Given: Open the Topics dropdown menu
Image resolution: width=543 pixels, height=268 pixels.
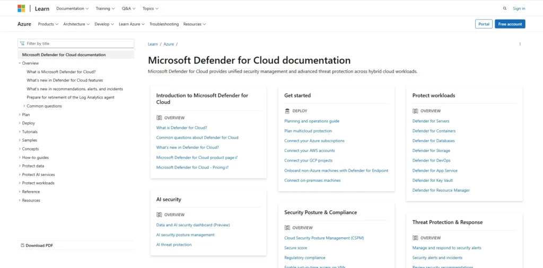Looking at the screenshot, I should click(x=150, y=8).
